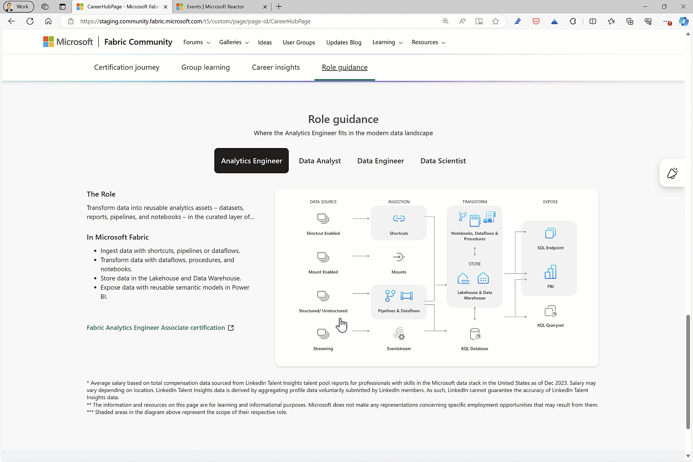
Task: Open Copilot icon in browser toolbar
Action: pyautogui.click(x=684, y=21)
